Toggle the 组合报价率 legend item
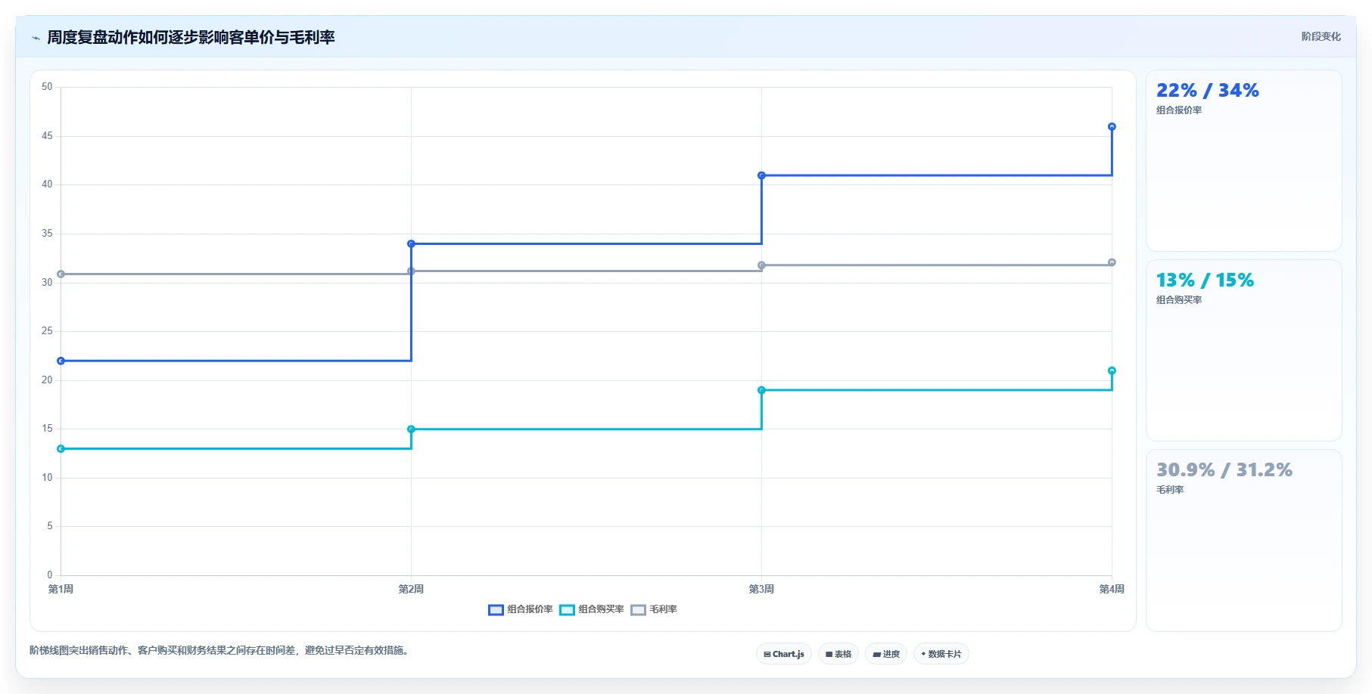 coord(521,609)
